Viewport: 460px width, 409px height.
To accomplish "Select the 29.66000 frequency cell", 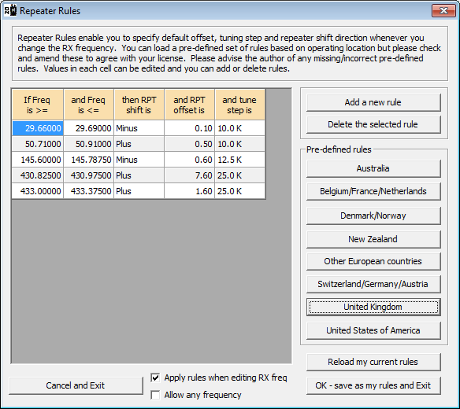I will 38,128.
